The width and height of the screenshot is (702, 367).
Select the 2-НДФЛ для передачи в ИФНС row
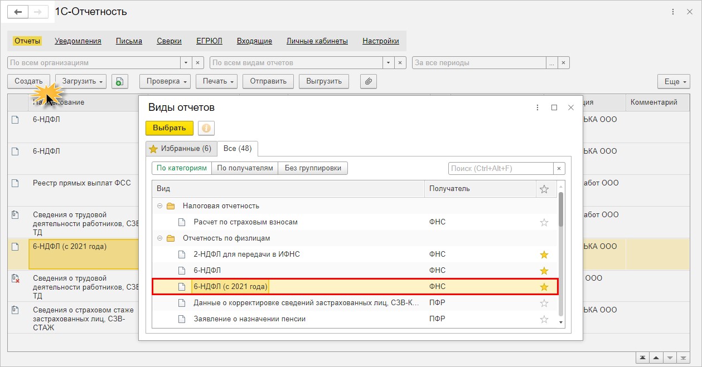[x=355, y=255]
